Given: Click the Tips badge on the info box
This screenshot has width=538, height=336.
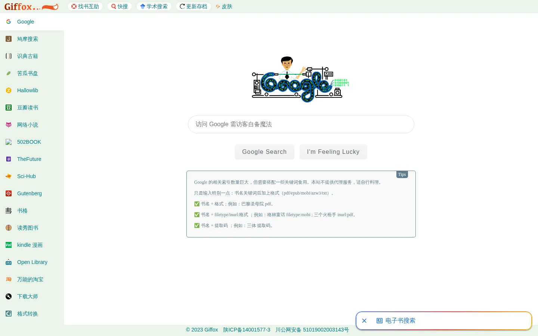Looking at the screenshot, I should pos(402,174).
